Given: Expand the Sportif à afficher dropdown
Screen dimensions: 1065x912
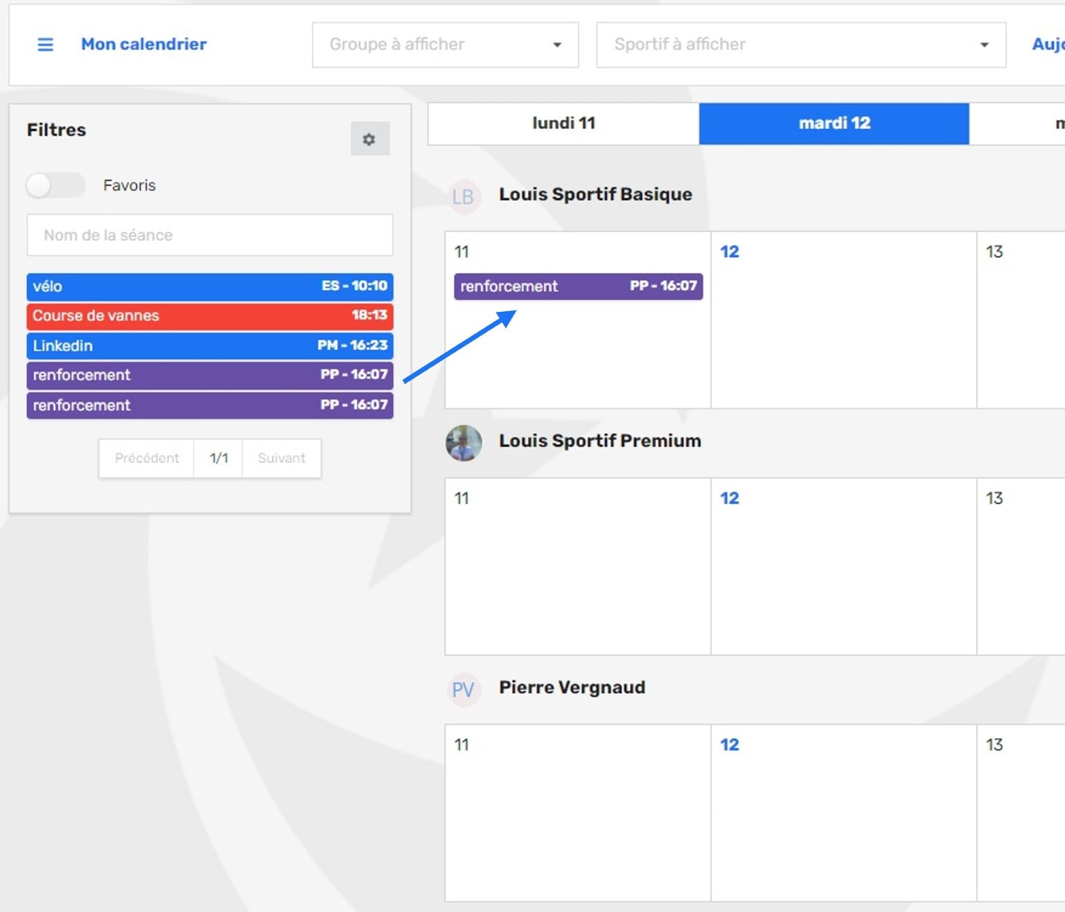Looking at the screenshot, I should pos(800,45).
